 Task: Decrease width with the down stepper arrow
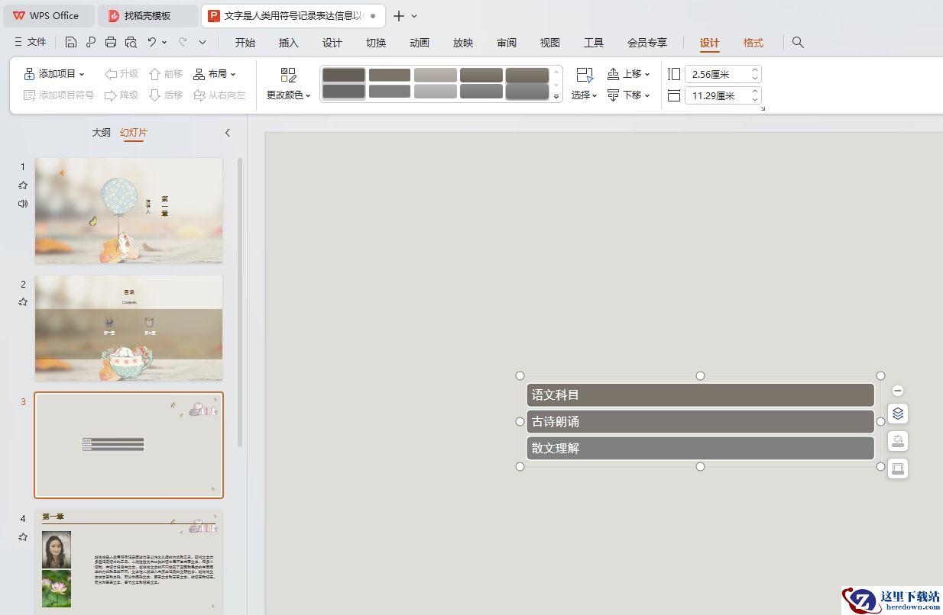[755, 99]
